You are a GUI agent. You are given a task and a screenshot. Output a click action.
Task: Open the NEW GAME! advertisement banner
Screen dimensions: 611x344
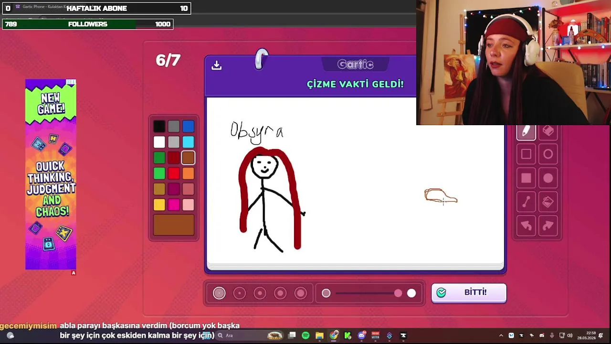click(51, 174)
